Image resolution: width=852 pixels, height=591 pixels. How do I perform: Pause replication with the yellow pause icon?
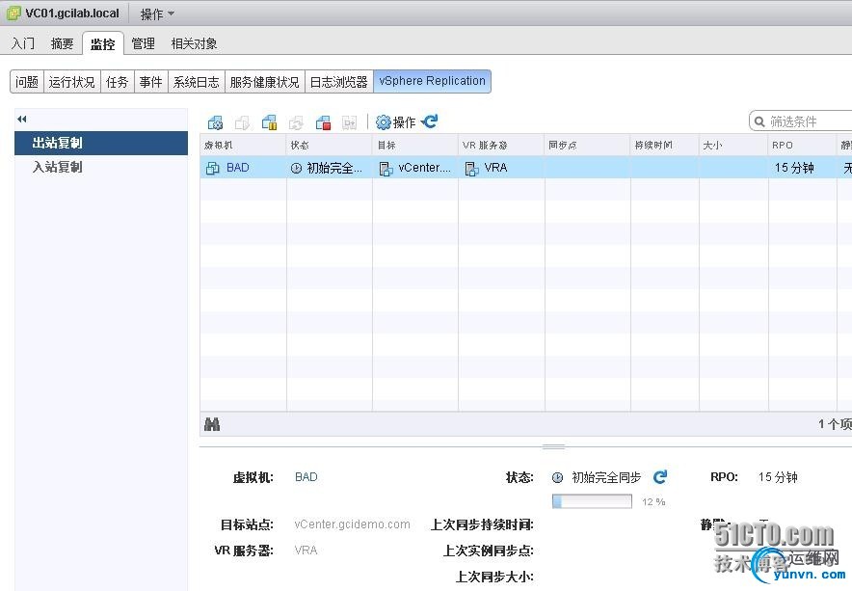tap(270, 122)
